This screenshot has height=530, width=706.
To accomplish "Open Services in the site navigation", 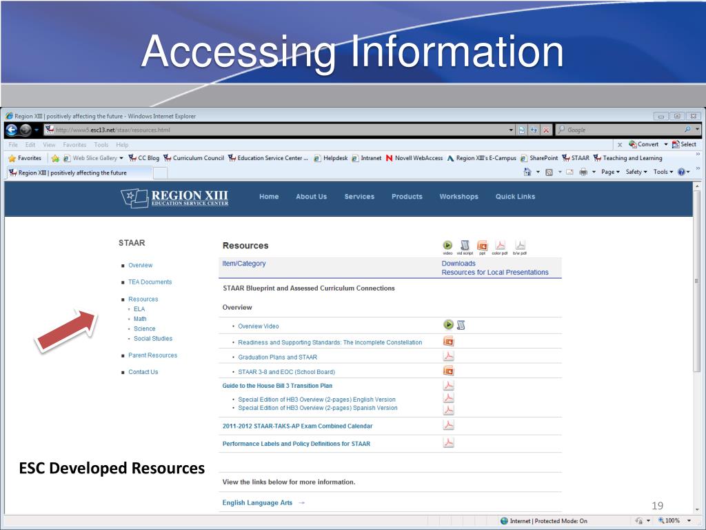I will click(359, 197).
